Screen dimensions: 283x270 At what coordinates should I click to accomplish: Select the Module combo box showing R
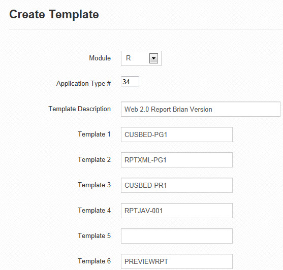pos(141,58)
